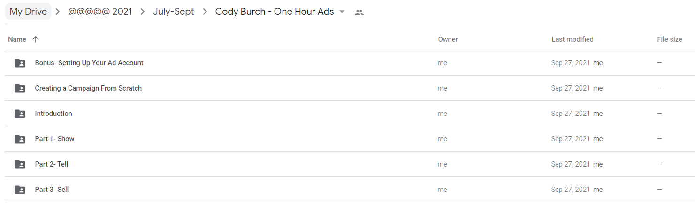Select the Creating a Campaign From Scratch folder icon

[20, 88]
